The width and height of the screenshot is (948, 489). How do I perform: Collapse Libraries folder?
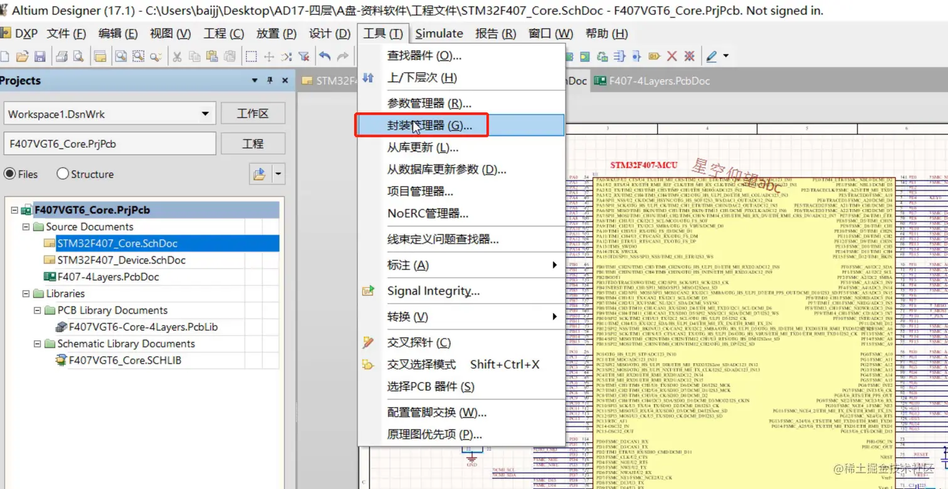click(26, 294)
